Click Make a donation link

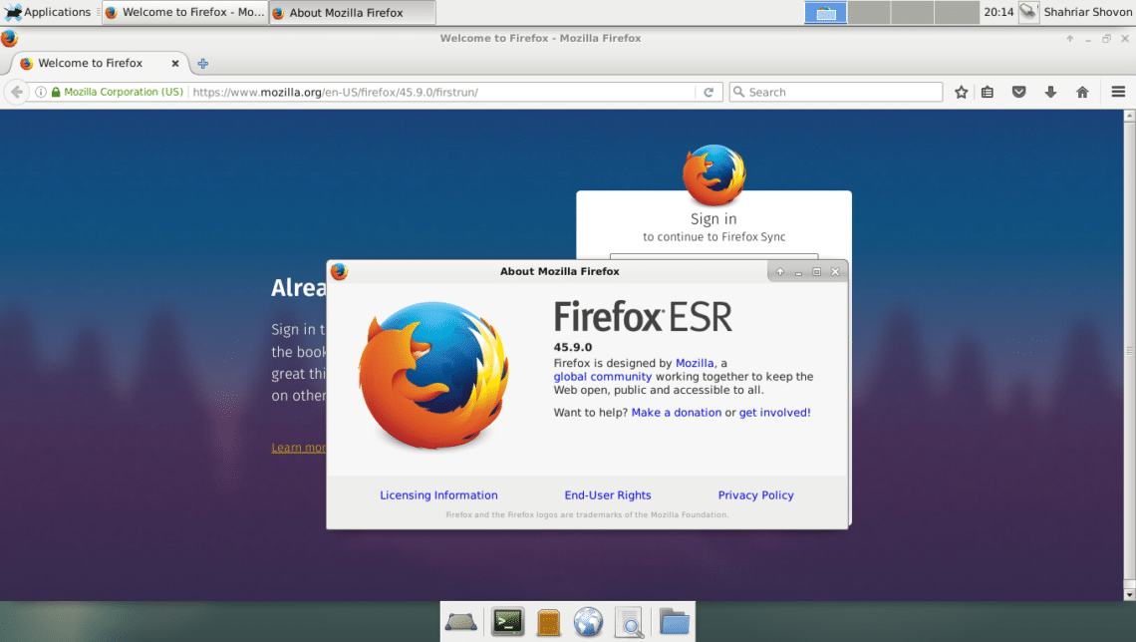pos(676,413)
